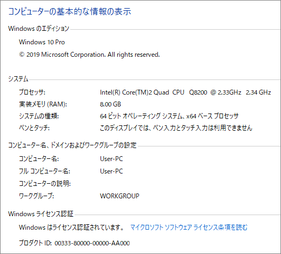Click the コンピューターの説明: label
Viewport: 281px width, 254px height.
click(45, 184)
